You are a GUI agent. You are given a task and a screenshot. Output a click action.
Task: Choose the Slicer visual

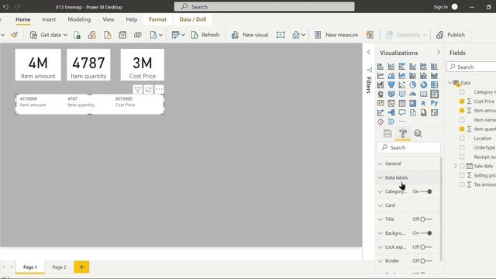pos(391,103)
